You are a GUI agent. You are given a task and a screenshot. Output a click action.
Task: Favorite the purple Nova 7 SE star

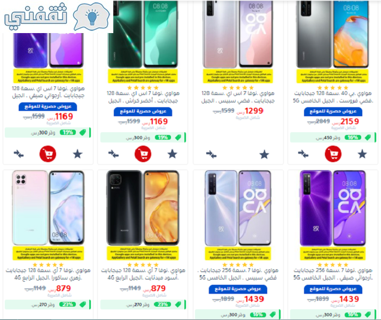click(78, 154)
